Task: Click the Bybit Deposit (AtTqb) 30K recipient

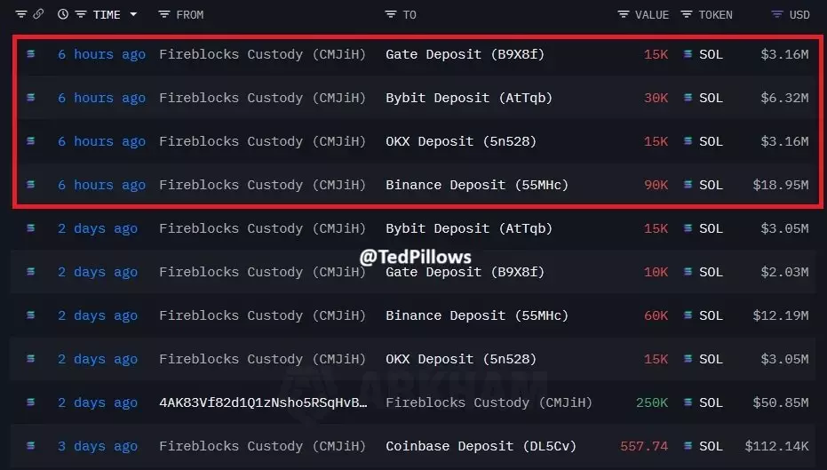Action: click(x=468, y=98)
